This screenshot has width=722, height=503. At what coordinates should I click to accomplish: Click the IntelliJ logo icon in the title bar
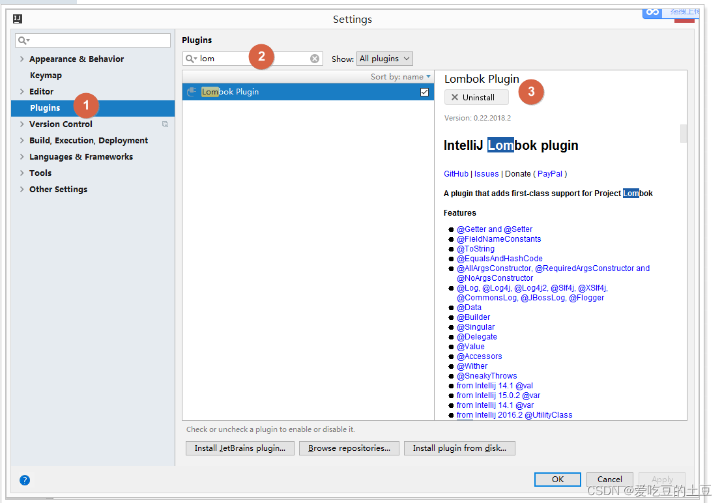[x=18, y=19]
